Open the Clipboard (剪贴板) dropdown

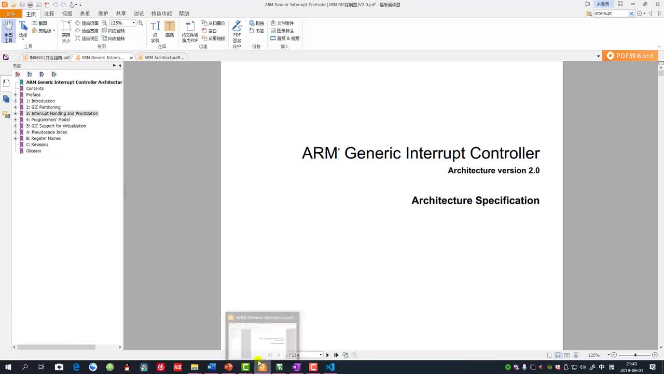pyautogui.click(x=44, y=31)
